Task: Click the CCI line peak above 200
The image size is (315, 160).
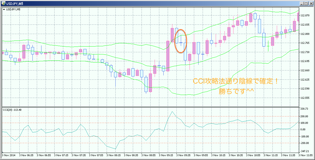Action: click(172, 112)
